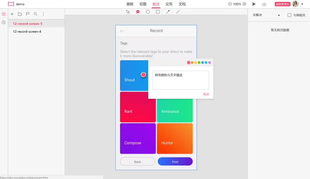Image resolution: width=310 pixels, height=179 pixels.
Task: Create a new folder in the page list
Action: click(20, 14)
